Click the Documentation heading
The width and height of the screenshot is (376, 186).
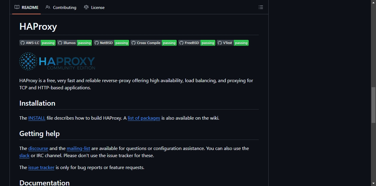[44, 182]
